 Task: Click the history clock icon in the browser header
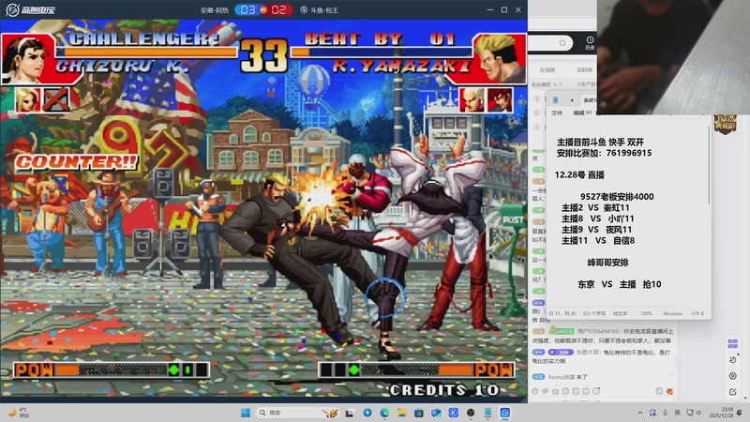pyautogui.click(x=590, y=39)
